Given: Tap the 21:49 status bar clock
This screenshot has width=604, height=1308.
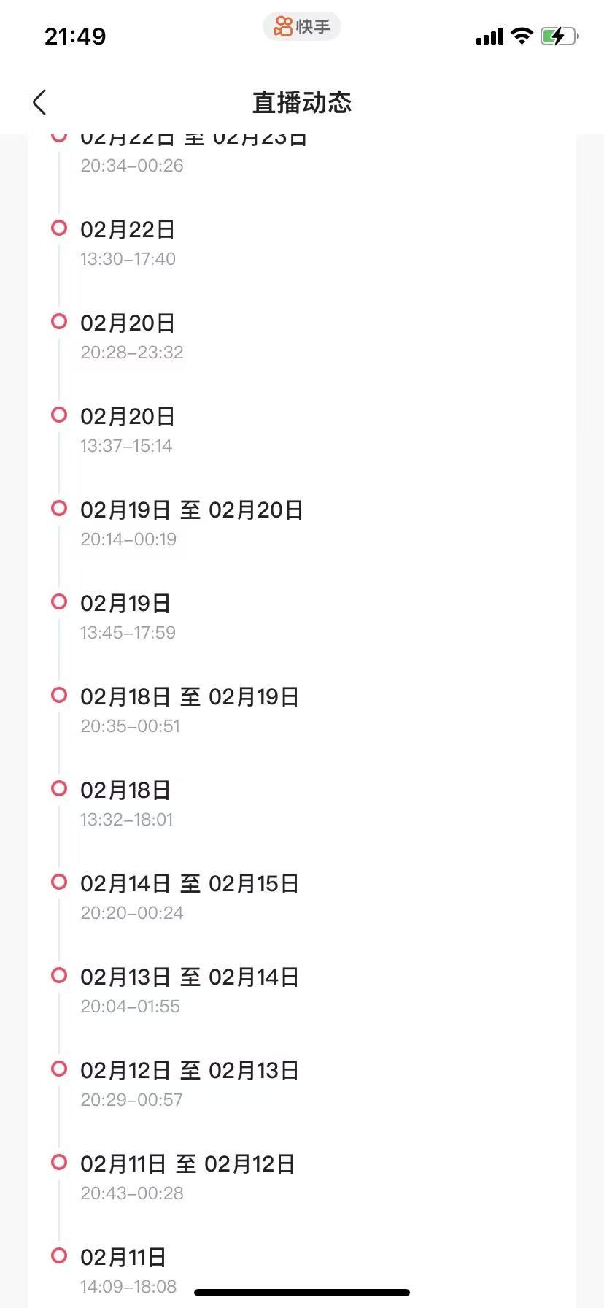Looking at the screenshot, I should coord(75,36).
